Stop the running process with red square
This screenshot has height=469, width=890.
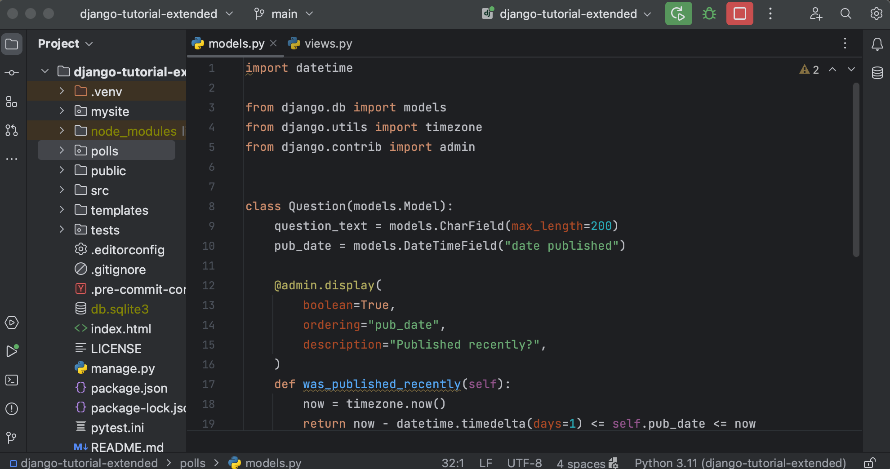[739, 13]
